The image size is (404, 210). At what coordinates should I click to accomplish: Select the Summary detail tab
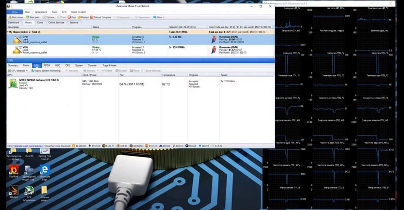[13, 65]
